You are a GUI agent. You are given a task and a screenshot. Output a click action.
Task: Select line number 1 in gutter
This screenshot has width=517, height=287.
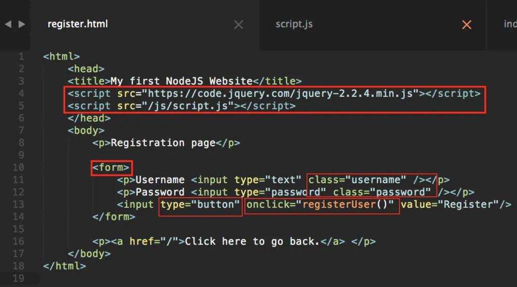[21, 56]
